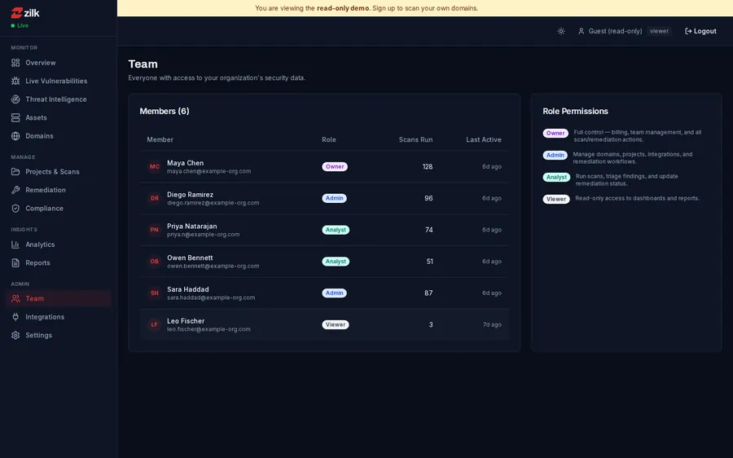Click the viewer role badge in header
Image resolution: width=733 pixels, height=458 pixels.
point(659,31)
